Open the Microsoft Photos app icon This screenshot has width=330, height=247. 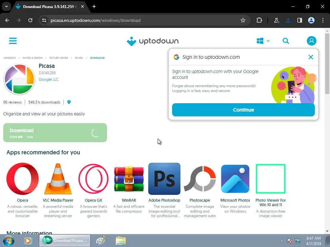coord(235,179)
